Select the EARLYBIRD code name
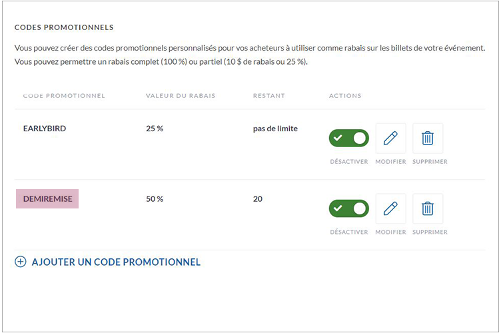 pyautogui.click(x=45, y=129)
